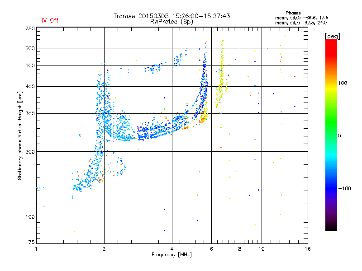This screenshot has height=271, width=362.
Task: Click the y-axis label '400'
Action: pos(30,86)
